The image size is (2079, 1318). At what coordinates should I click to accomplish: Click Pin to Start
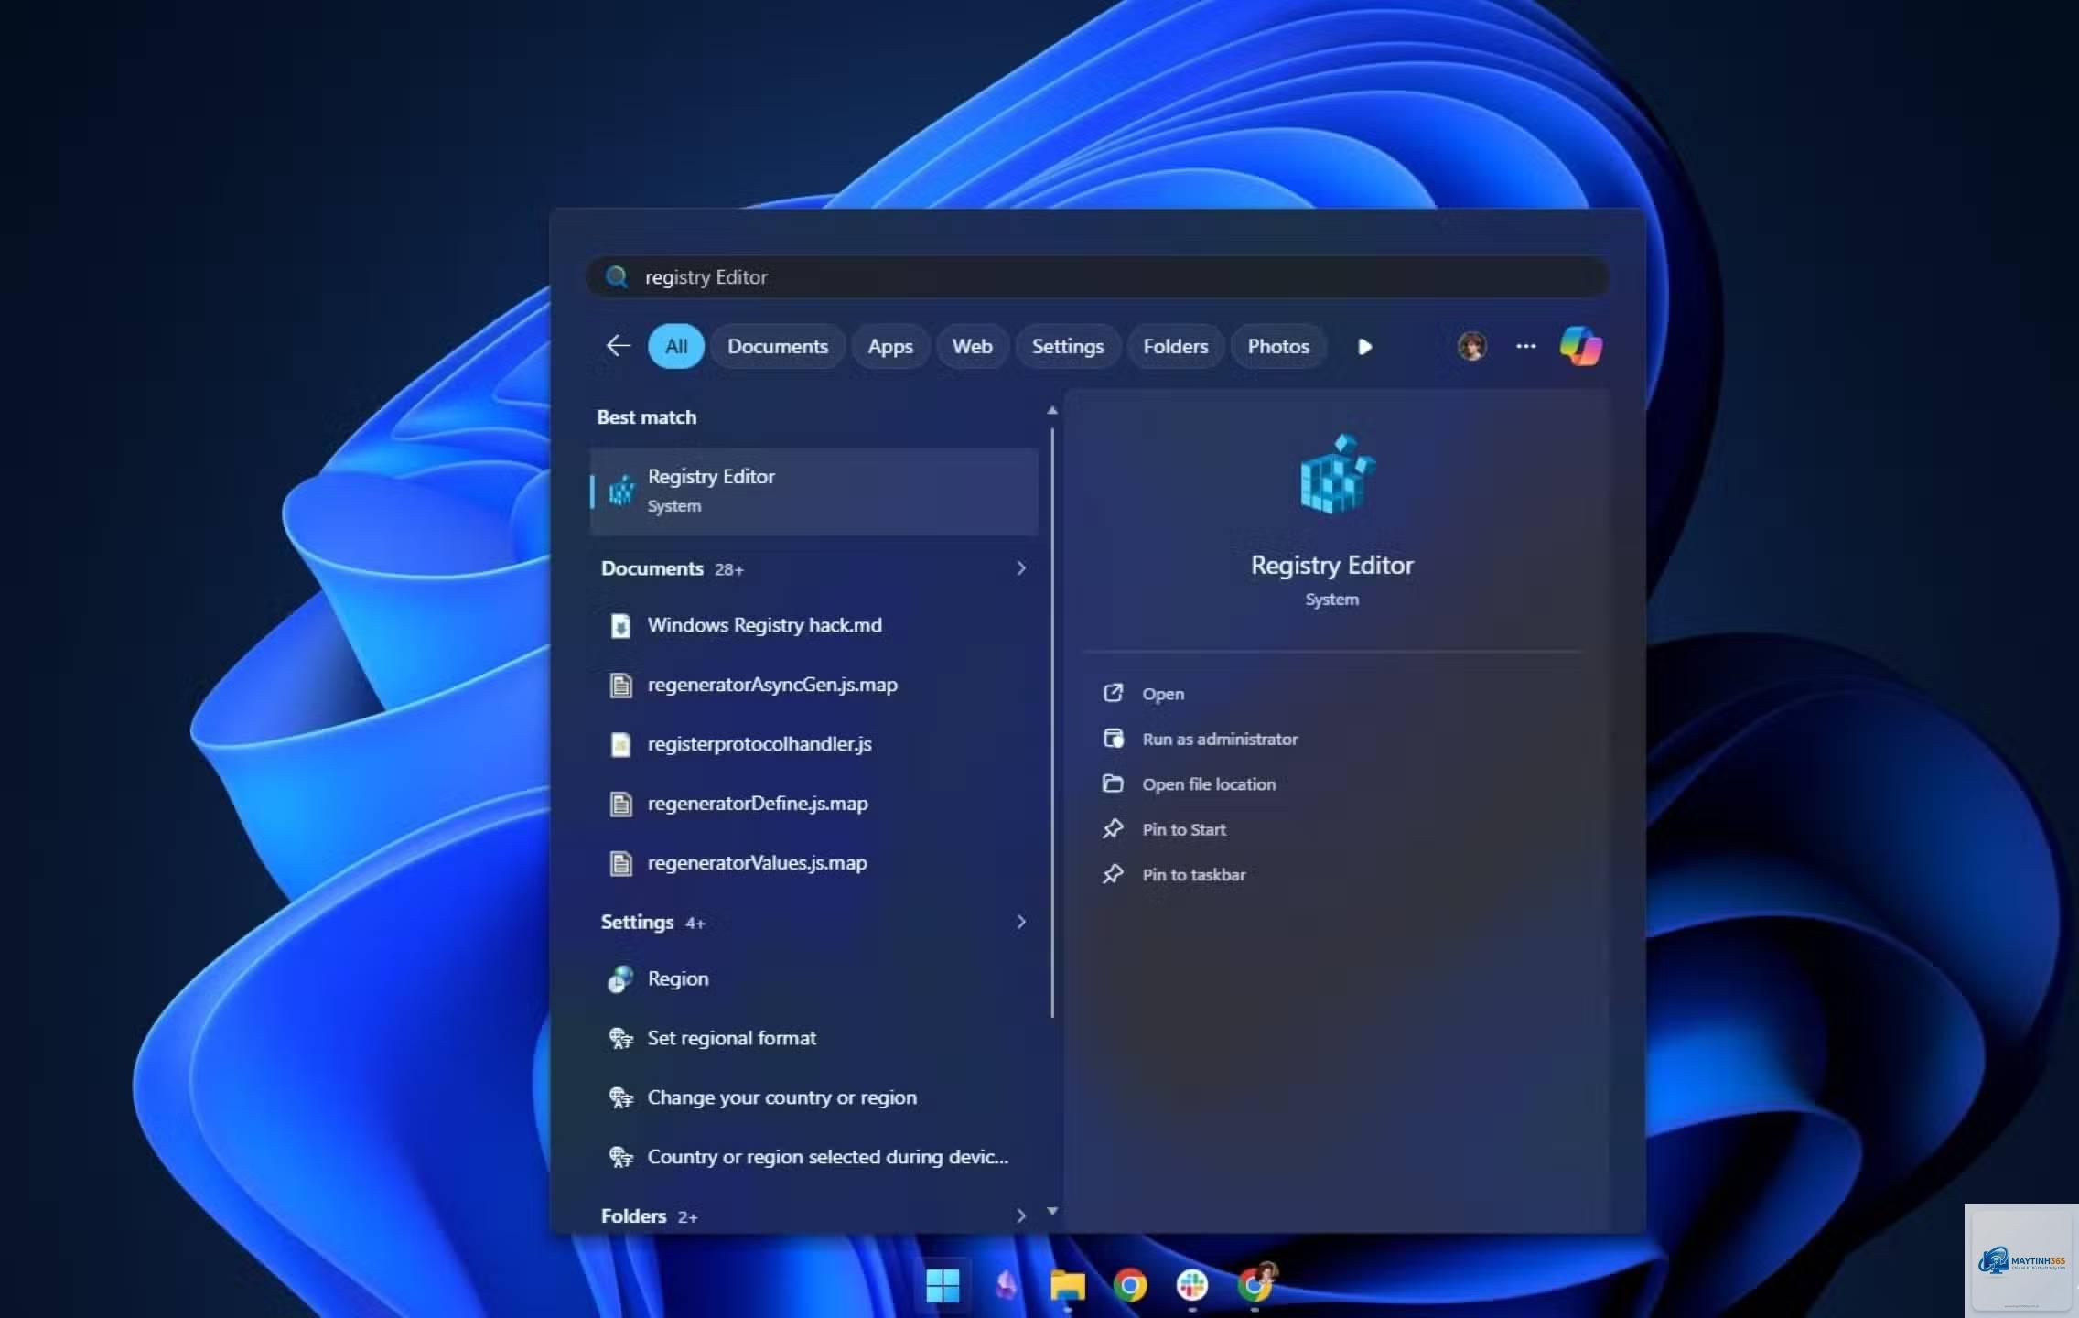point(1184,829)
